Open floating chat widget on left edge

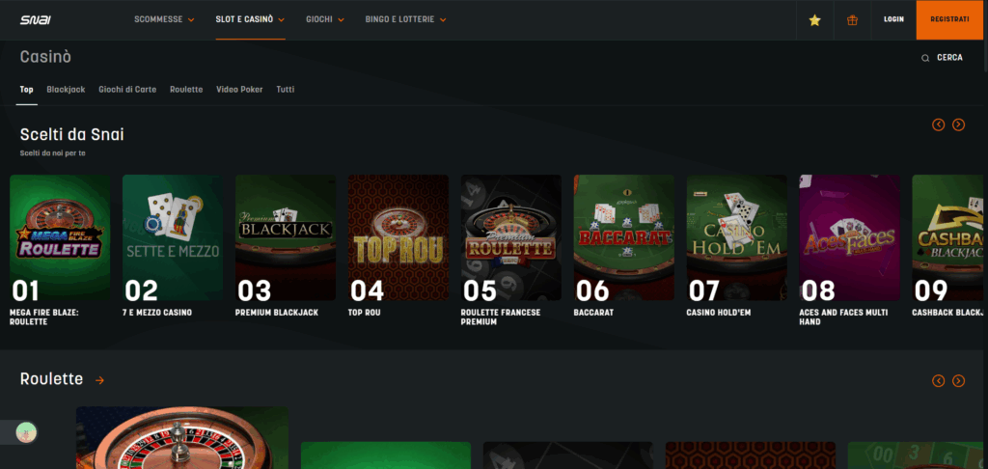[26, 433]
